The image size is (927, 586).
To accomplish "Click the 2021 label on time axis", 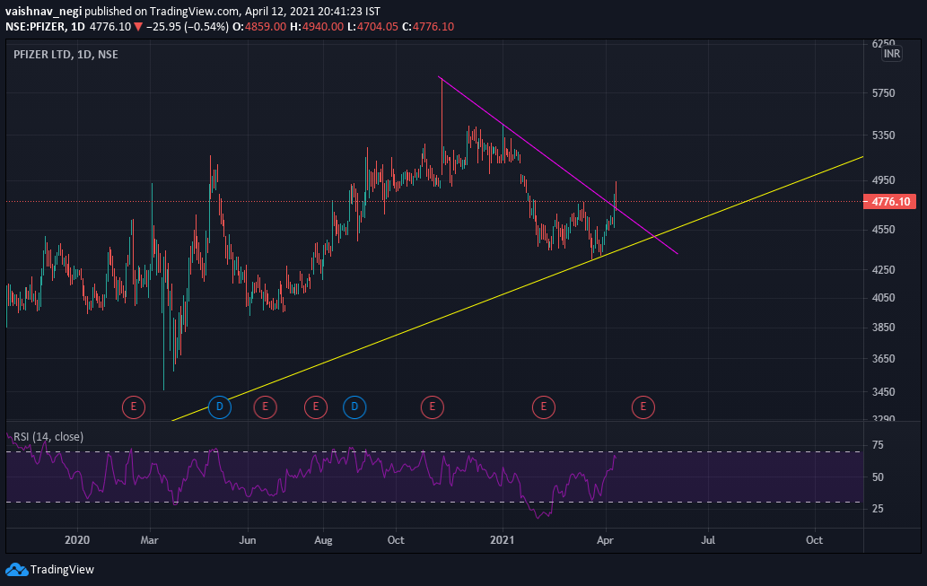I will coord(503,540).
